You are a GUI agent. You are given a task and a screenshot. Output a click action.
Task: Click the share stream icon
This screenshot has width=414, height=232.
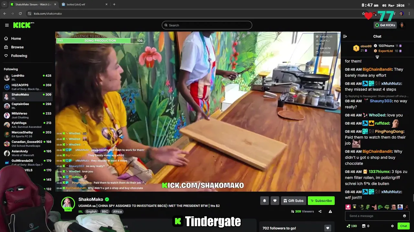[320, 211]
